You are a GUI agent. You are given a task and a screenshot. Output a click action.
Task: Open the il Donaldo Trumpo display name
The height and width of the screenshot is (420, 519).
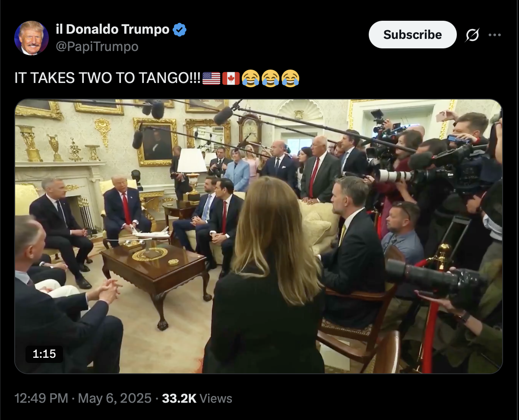tap(113, 29)
